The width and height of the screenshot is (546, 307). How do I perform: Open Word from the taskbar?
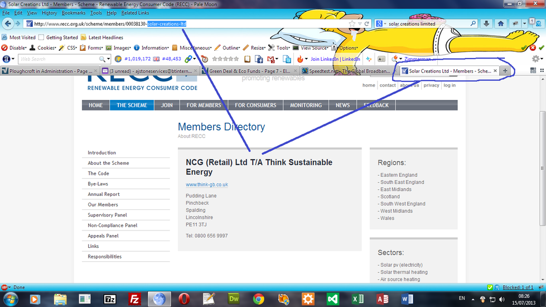pos(407,299)
